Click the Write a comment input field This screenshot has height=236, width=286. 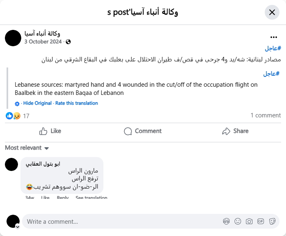[123, 221]
